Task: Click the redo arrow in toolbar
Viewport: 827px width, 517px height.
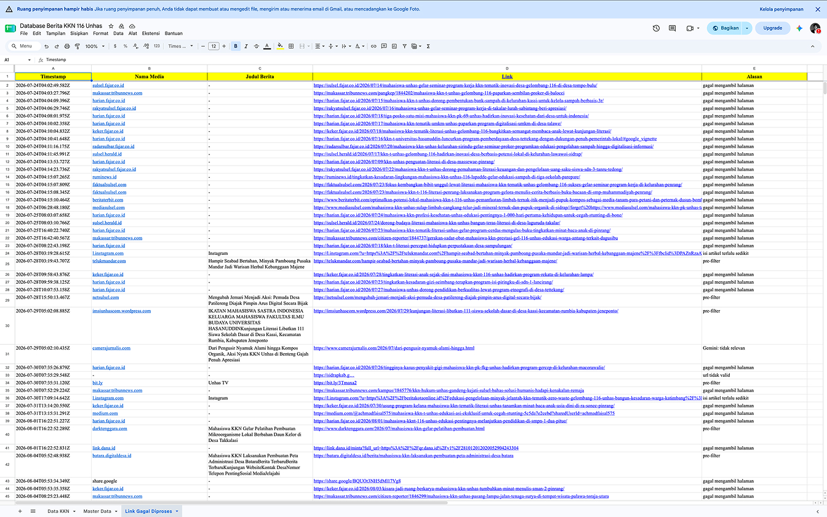Action: (56, 46)
